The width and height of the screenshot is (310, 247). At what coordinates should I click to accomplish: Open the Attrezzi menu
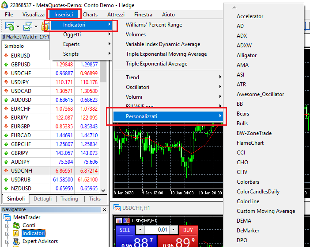[116, 15]
